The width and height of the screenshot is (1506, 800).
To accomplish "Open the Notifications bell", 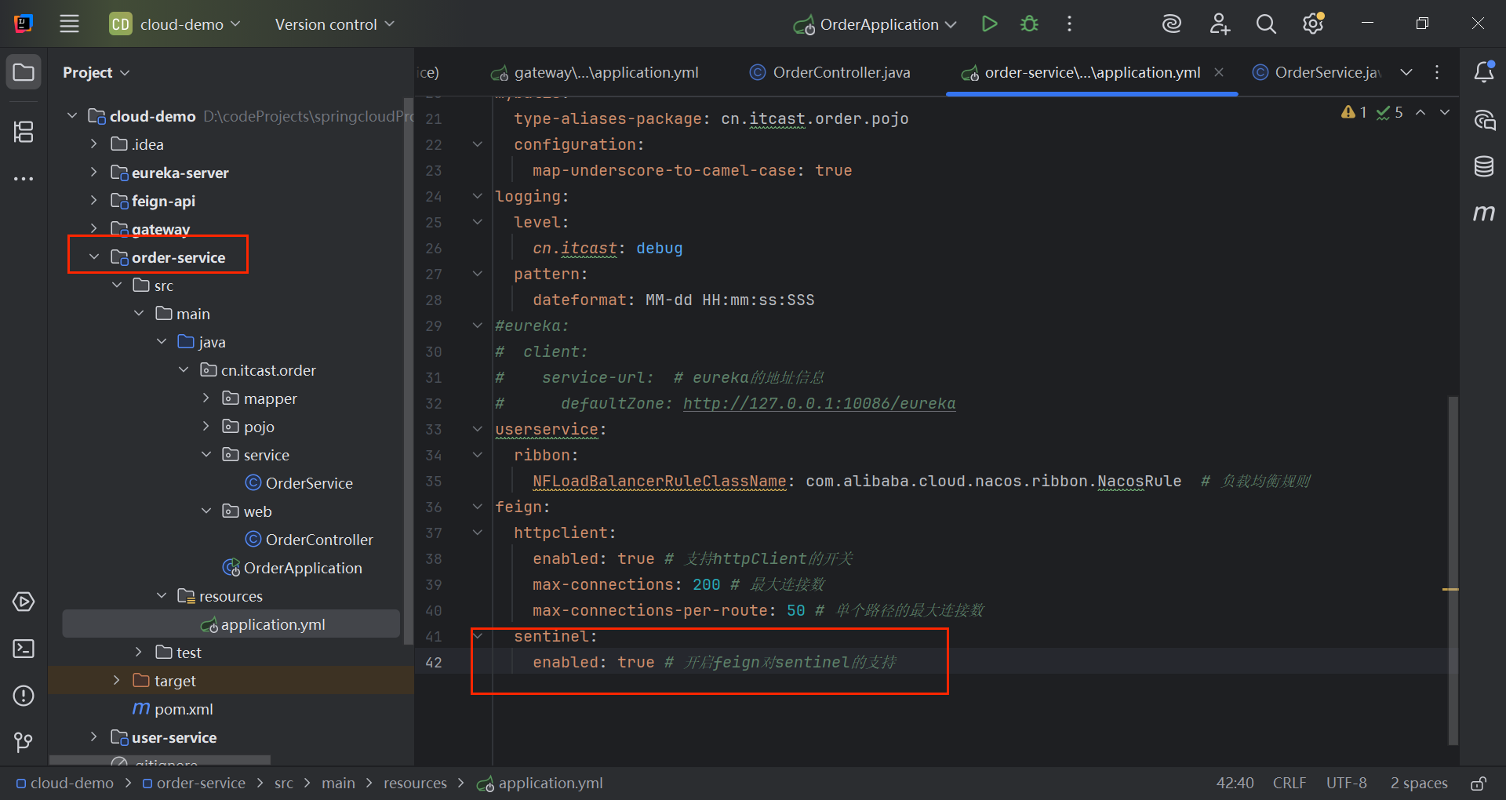I will (1484, 72).
